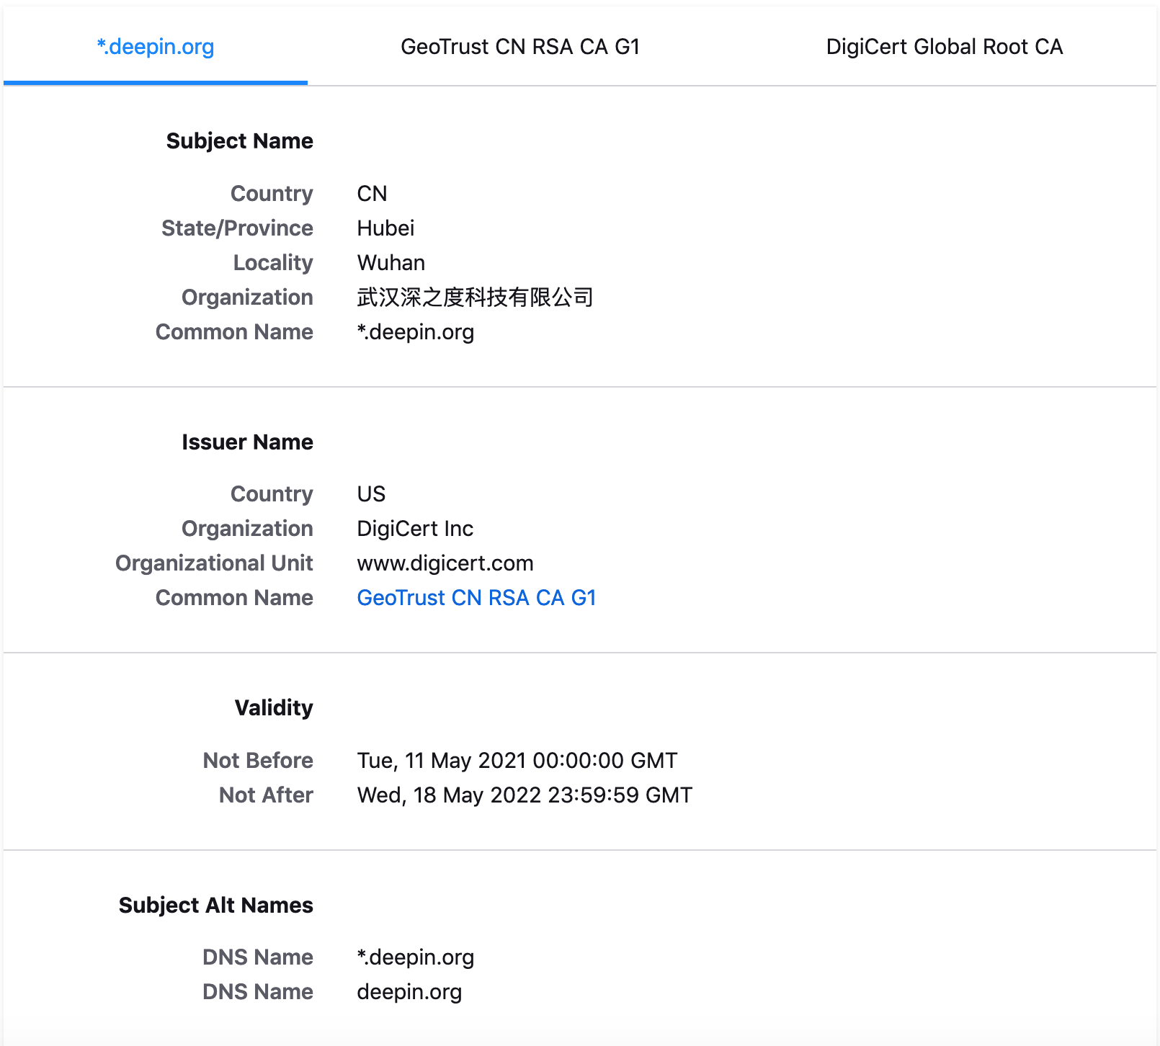Select the www.digicert.com organizational unit value
Image resolution: width=1160 pixels, height=1046 pixels.
[445, 563]
